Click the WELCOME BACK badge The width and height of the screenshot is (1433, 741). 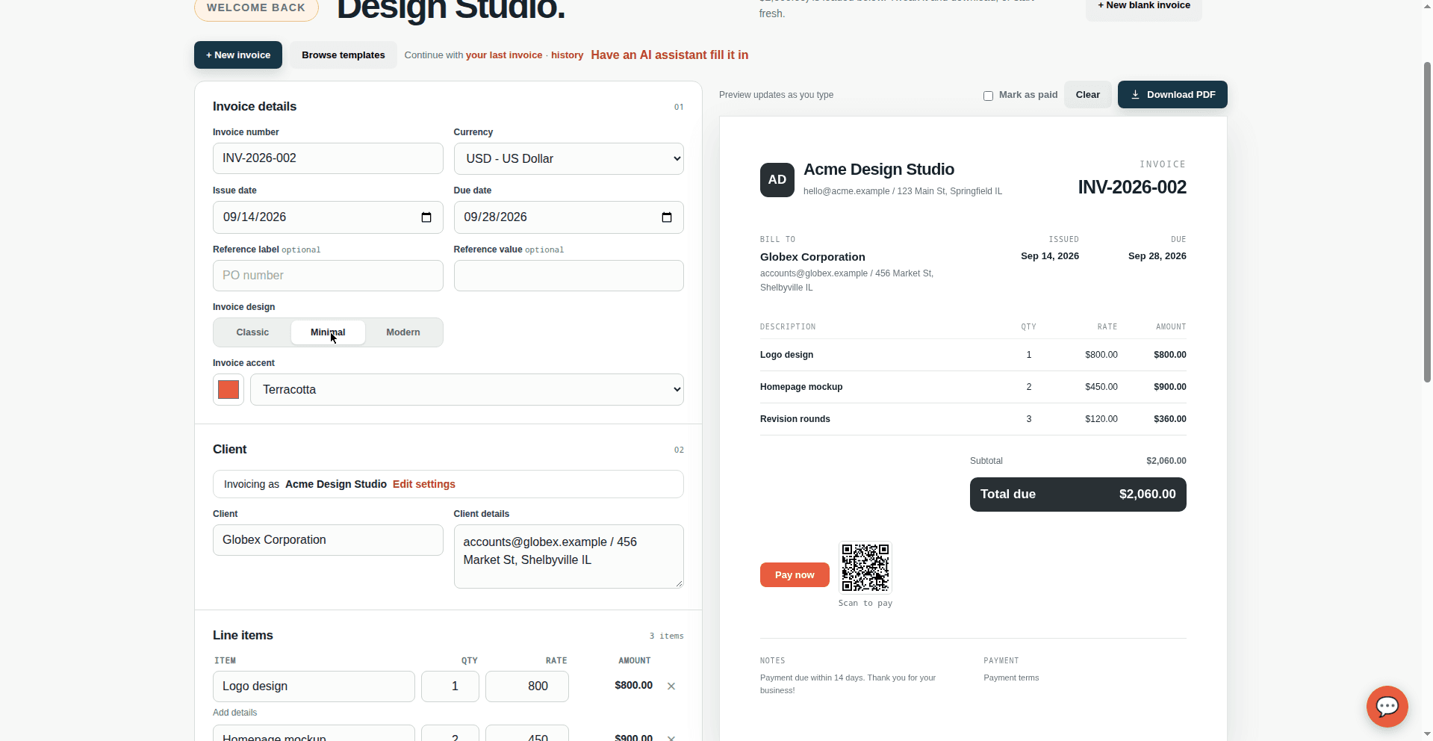(256, 8)
